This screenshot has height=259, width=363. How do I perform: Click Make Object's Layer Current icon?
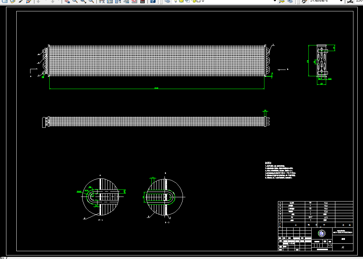click(282, 1)
